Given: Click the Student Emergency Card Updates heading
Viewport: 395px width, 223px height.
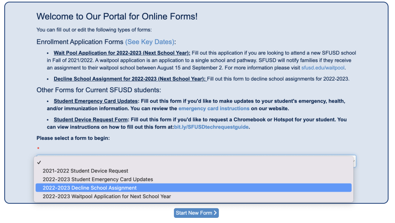Looking at the screenshot, I should tap(95, 101).
